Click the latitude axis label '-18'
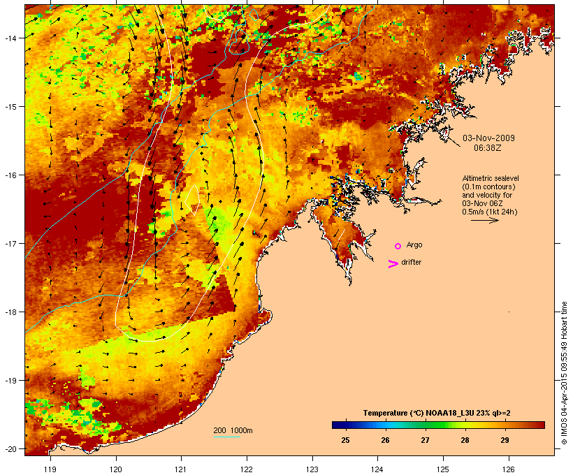 (x=10, y=312)
